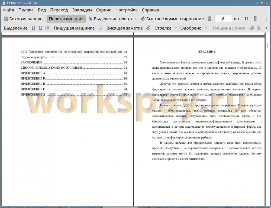Screen dimensions: 271x208
Task: Click the Толщина линии line width control
Action: point(229,28)
